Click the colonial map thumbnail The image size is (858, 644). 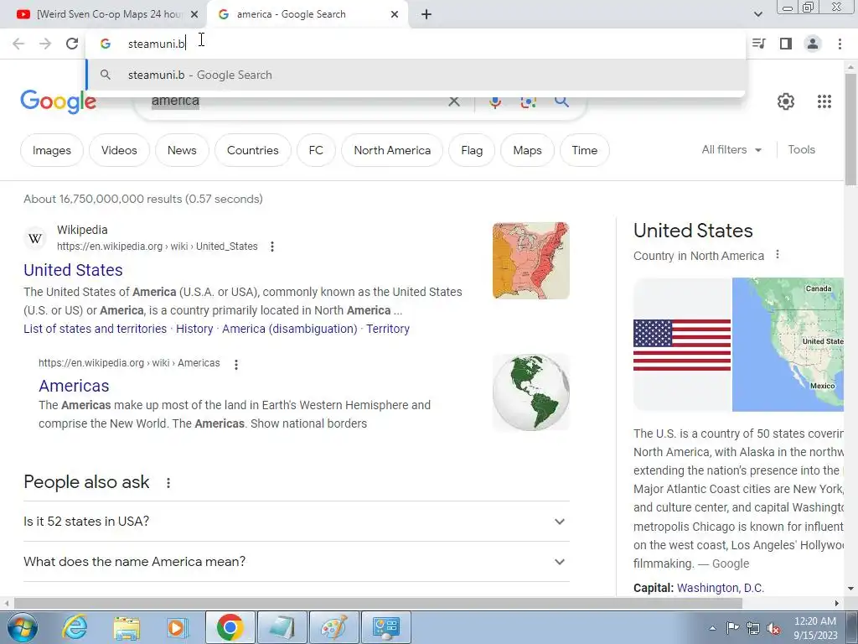(x=530, y=261)
